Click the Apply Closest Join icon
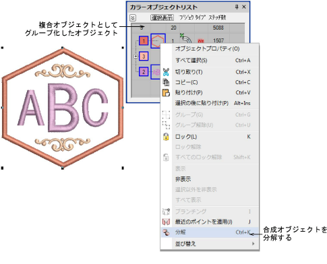Image resolution: width=327 pixels, height=264 pixels. coord(166,222)
